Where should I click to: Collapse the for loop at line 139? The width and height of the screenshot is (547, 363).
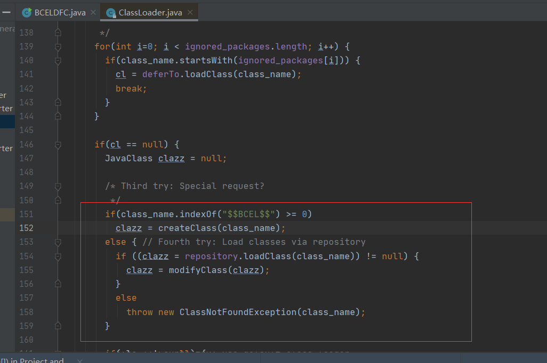(58, 47)
